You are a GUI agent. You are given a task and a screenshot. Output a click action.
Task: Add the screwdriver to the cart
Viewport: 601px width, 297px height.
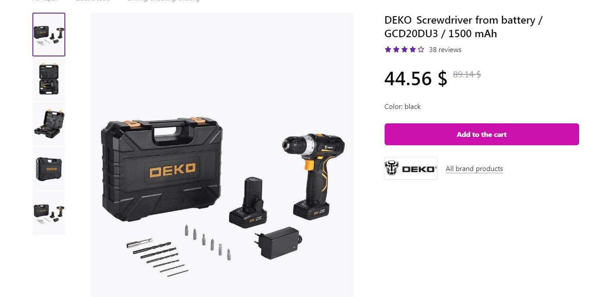[482, 134]
